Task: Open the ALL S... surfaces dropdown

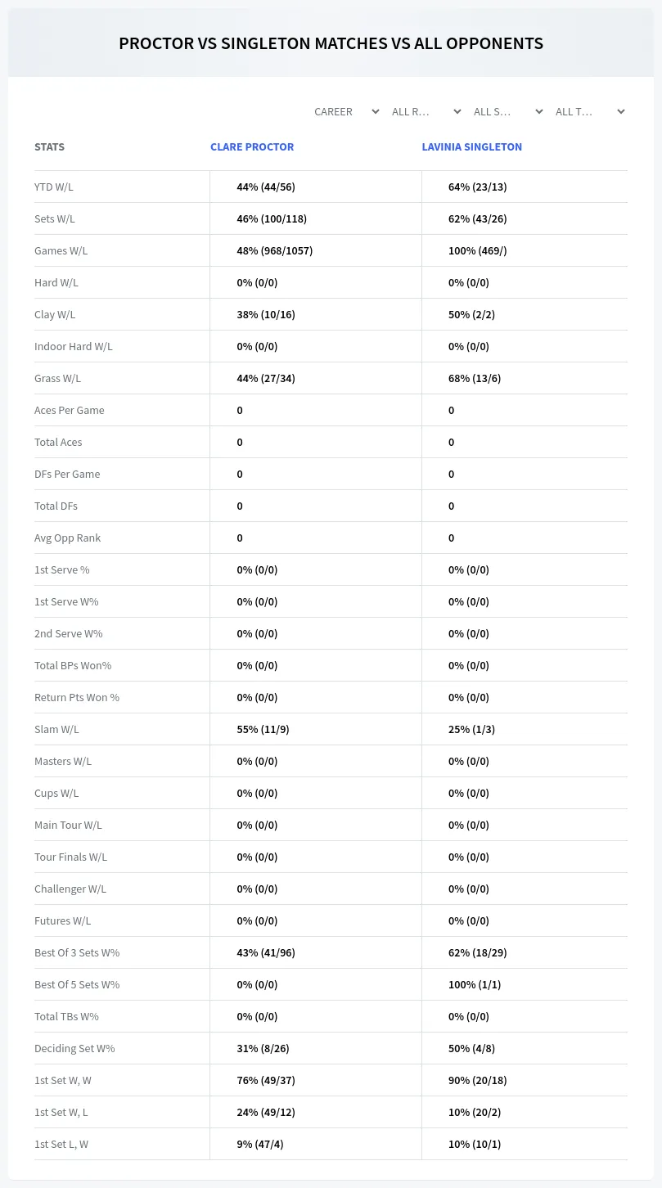Action: 508,111
